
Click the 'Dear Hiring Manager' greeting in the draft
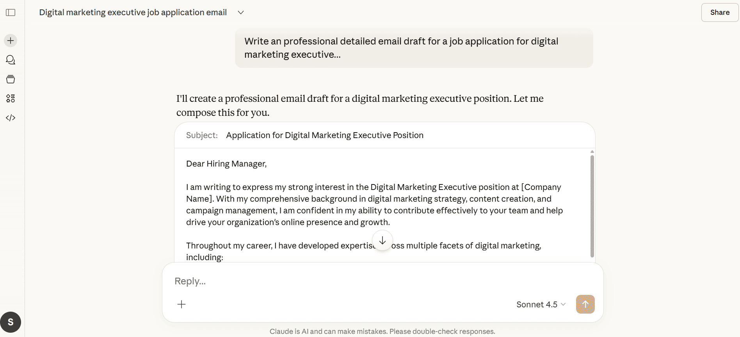click(226, 163)
